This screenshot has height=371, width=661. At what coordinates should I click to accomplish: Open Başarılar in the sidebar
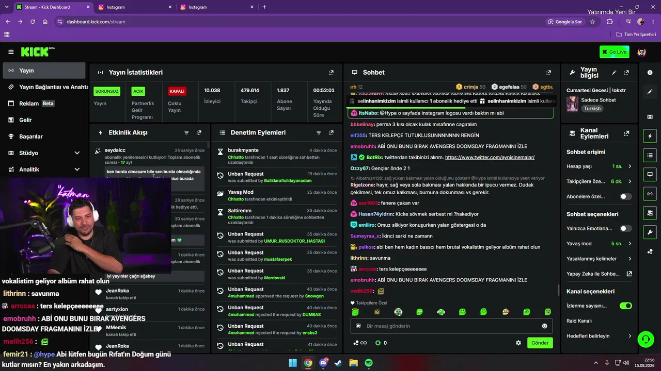click(44, 137)
